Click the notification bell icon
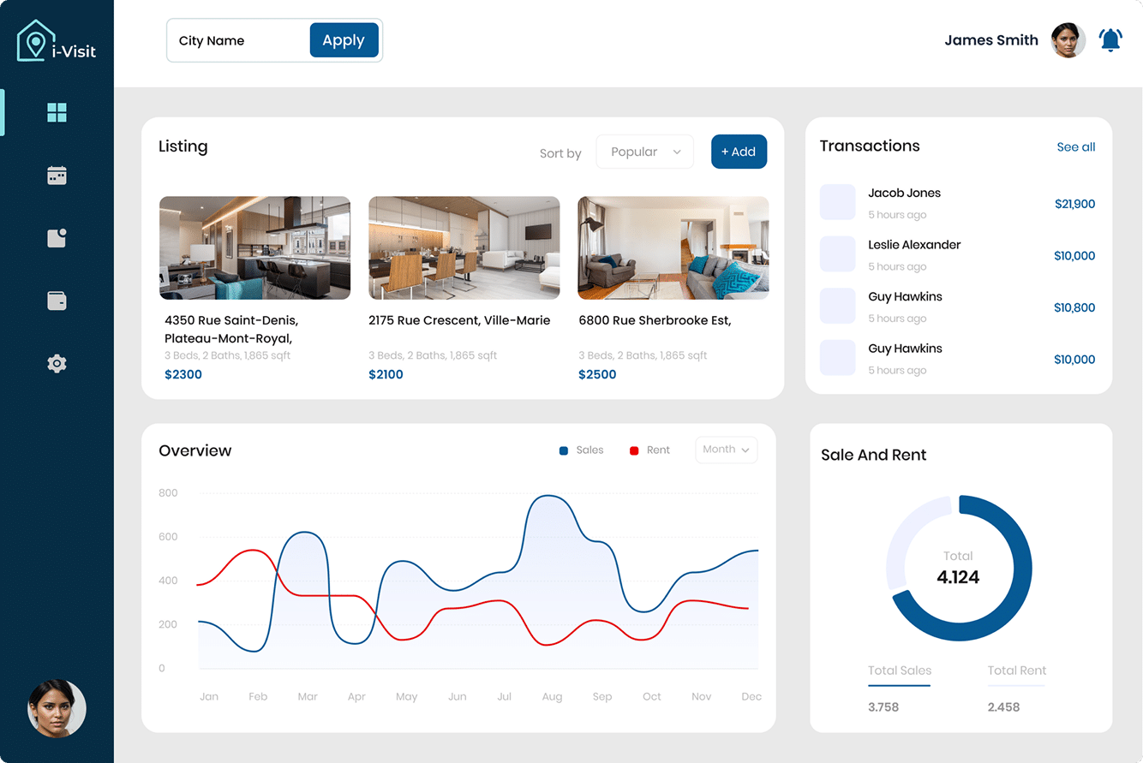The image size is (1143, 763). click(1110, 40)
